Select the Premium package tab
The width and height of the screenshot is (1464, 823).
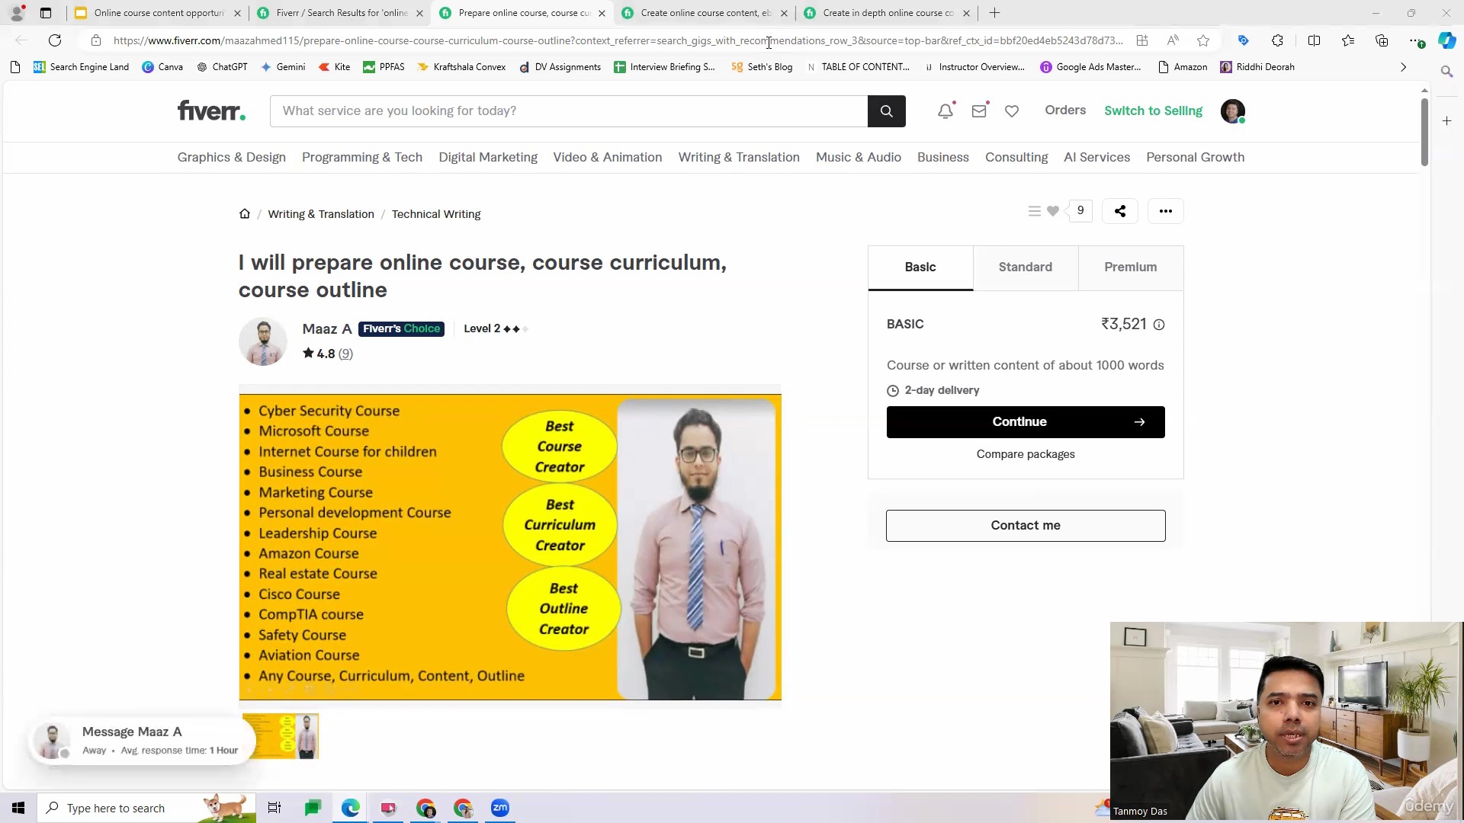(1131, 267)
